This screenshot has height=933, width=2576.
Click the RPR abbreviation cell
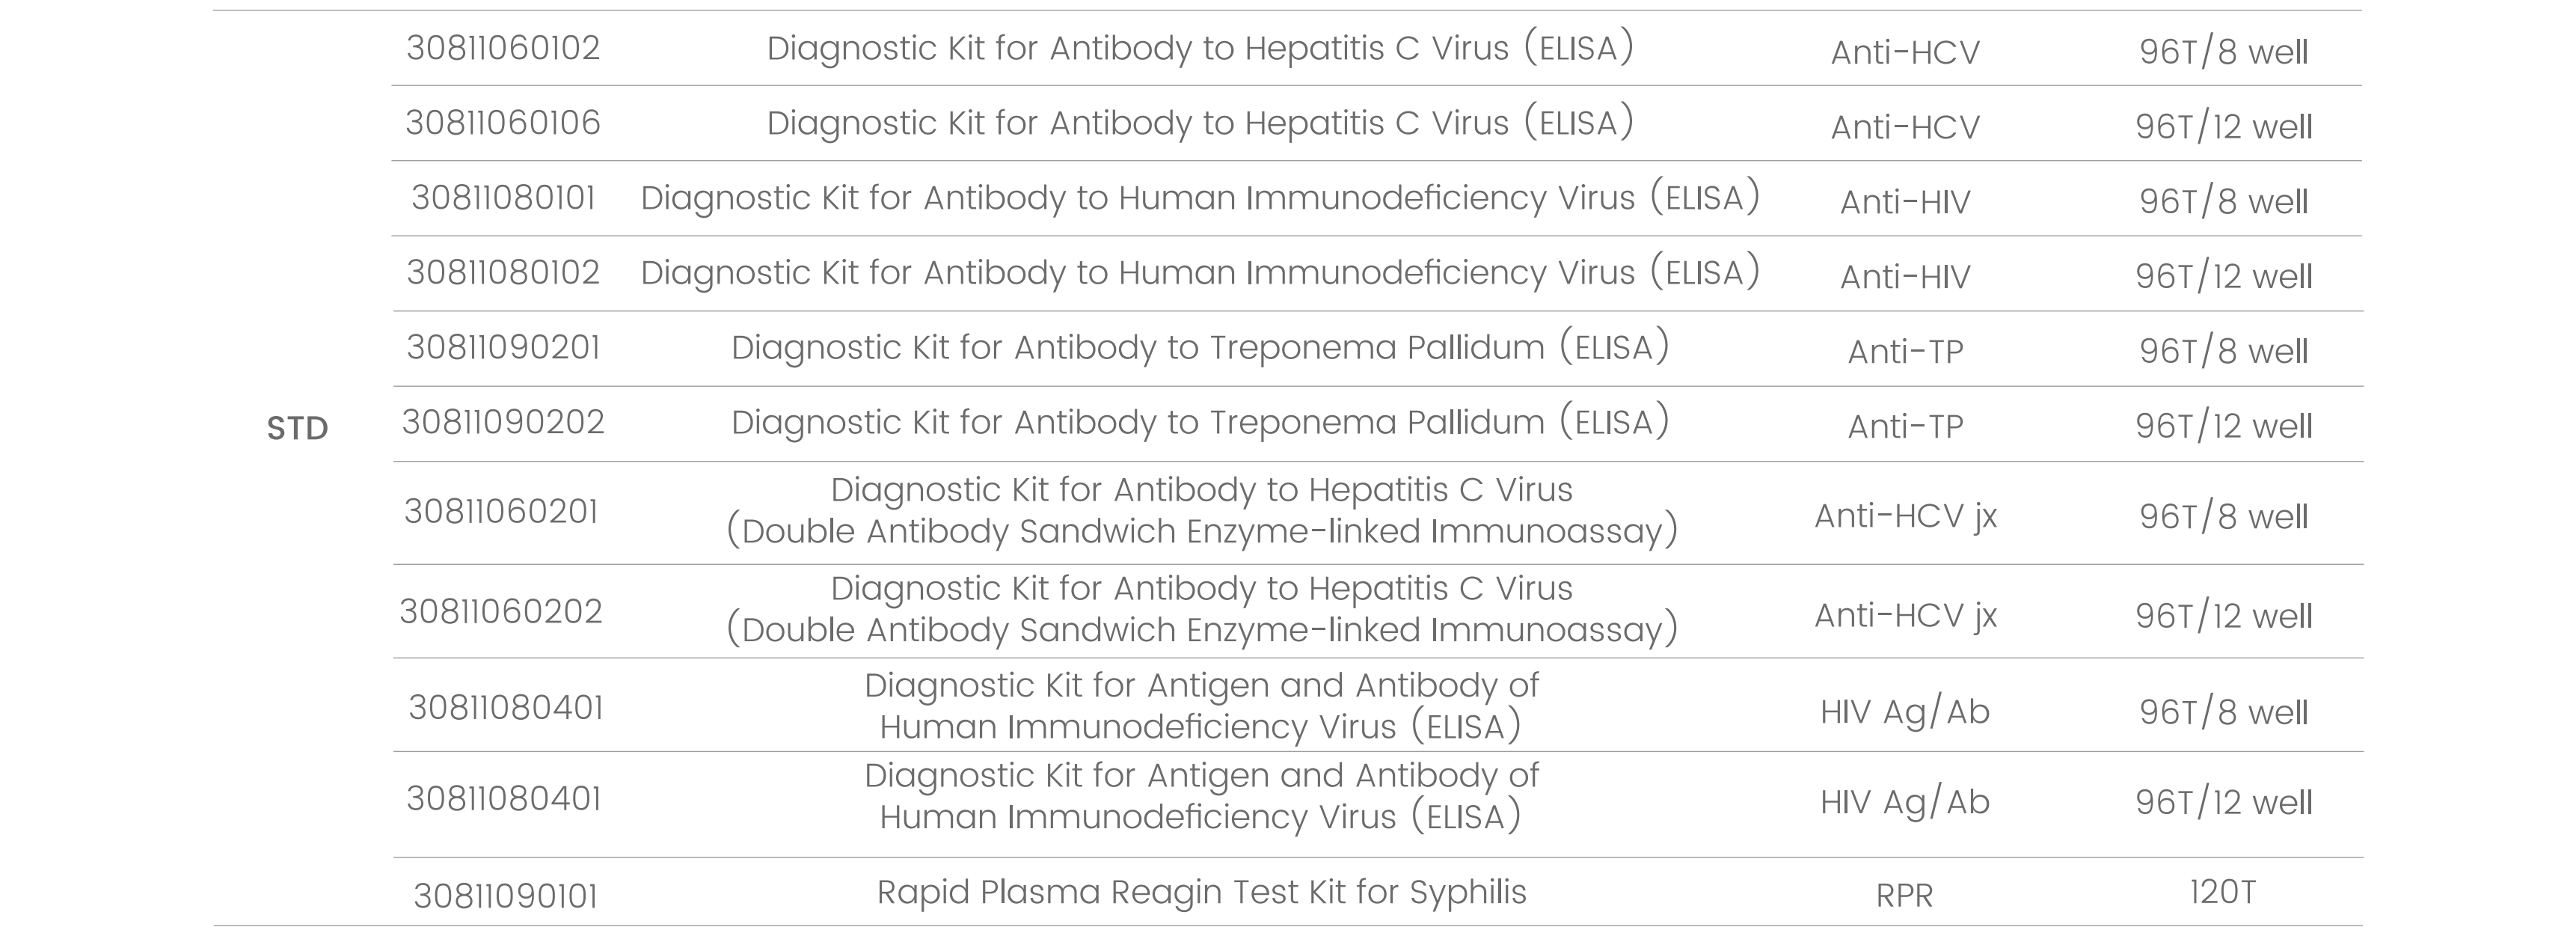tap(1904, 895)
